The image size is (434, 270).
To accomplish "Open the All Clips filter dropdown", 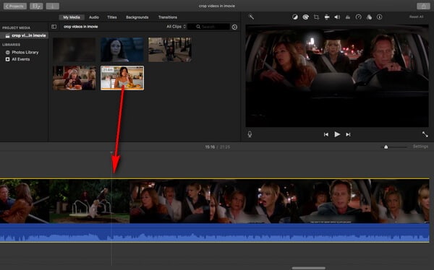I will pos(176,27).
